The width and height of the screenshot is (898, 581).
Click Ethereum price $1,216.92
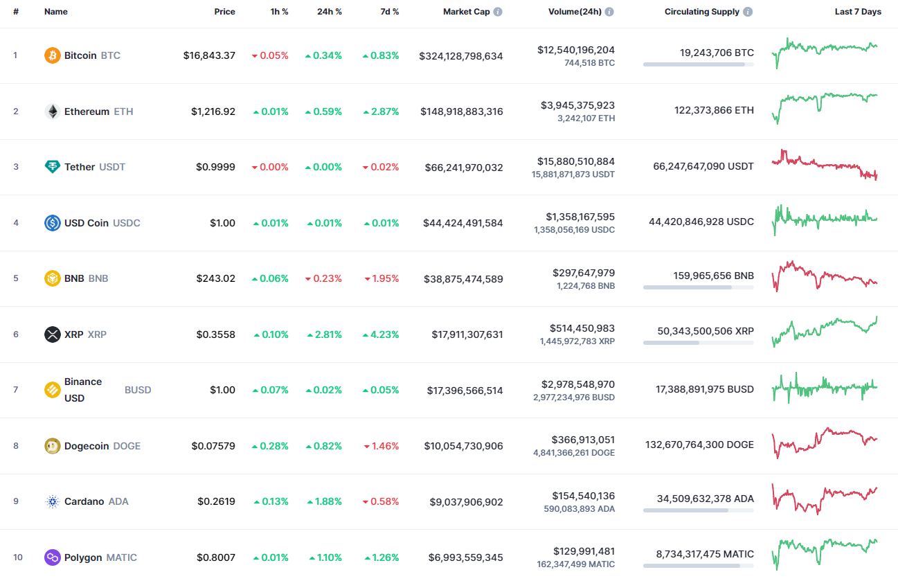pos(213,111)
